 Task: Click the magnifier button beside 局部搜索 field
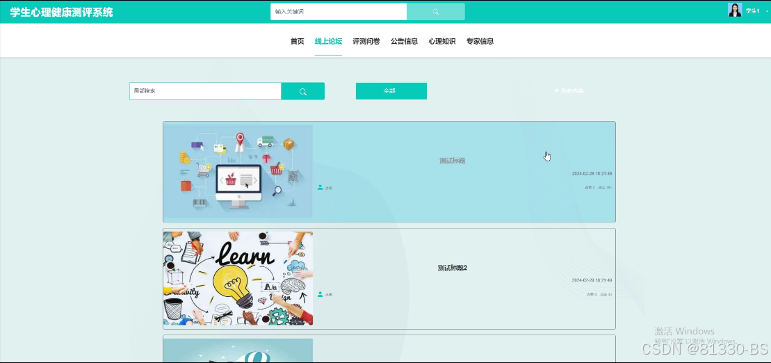(x=303, y=92)
